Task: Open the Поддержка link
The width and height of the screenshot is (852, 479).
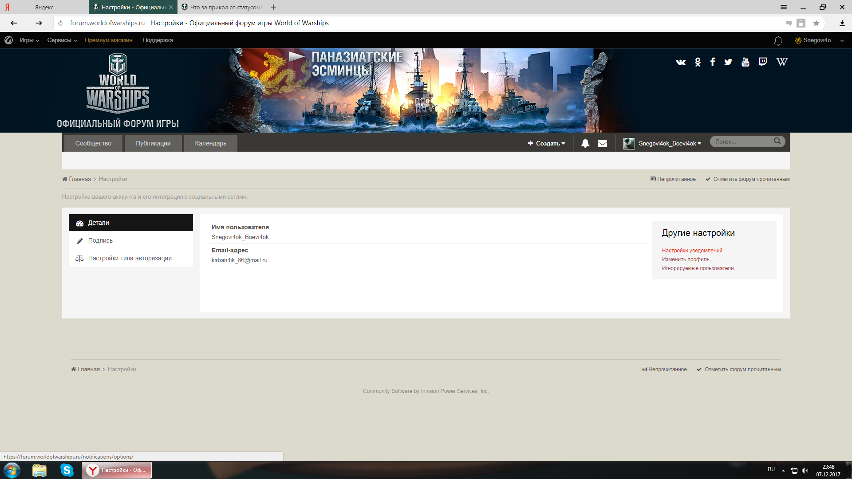Action: (x=158, y=40)
